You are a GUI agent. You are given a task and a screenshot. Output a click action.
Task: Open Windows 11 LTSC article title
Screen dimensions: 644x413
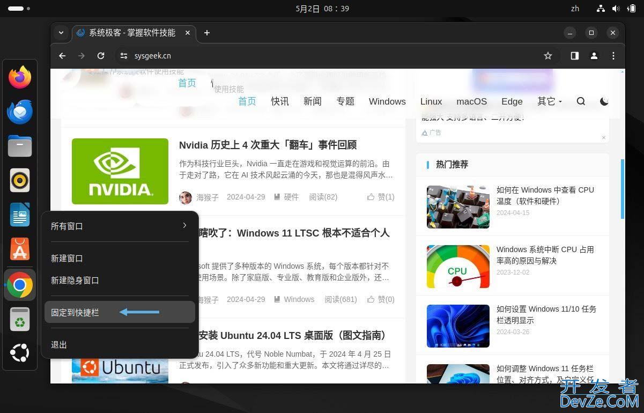tap(294, 233)
